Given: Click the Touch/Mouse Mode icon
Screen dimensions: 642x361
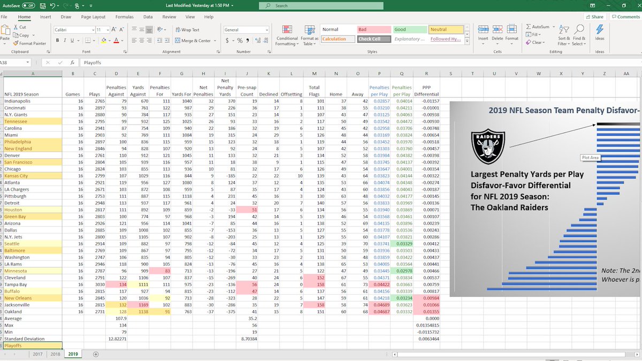Looking at the screenshot, I should tap(78, 5).
